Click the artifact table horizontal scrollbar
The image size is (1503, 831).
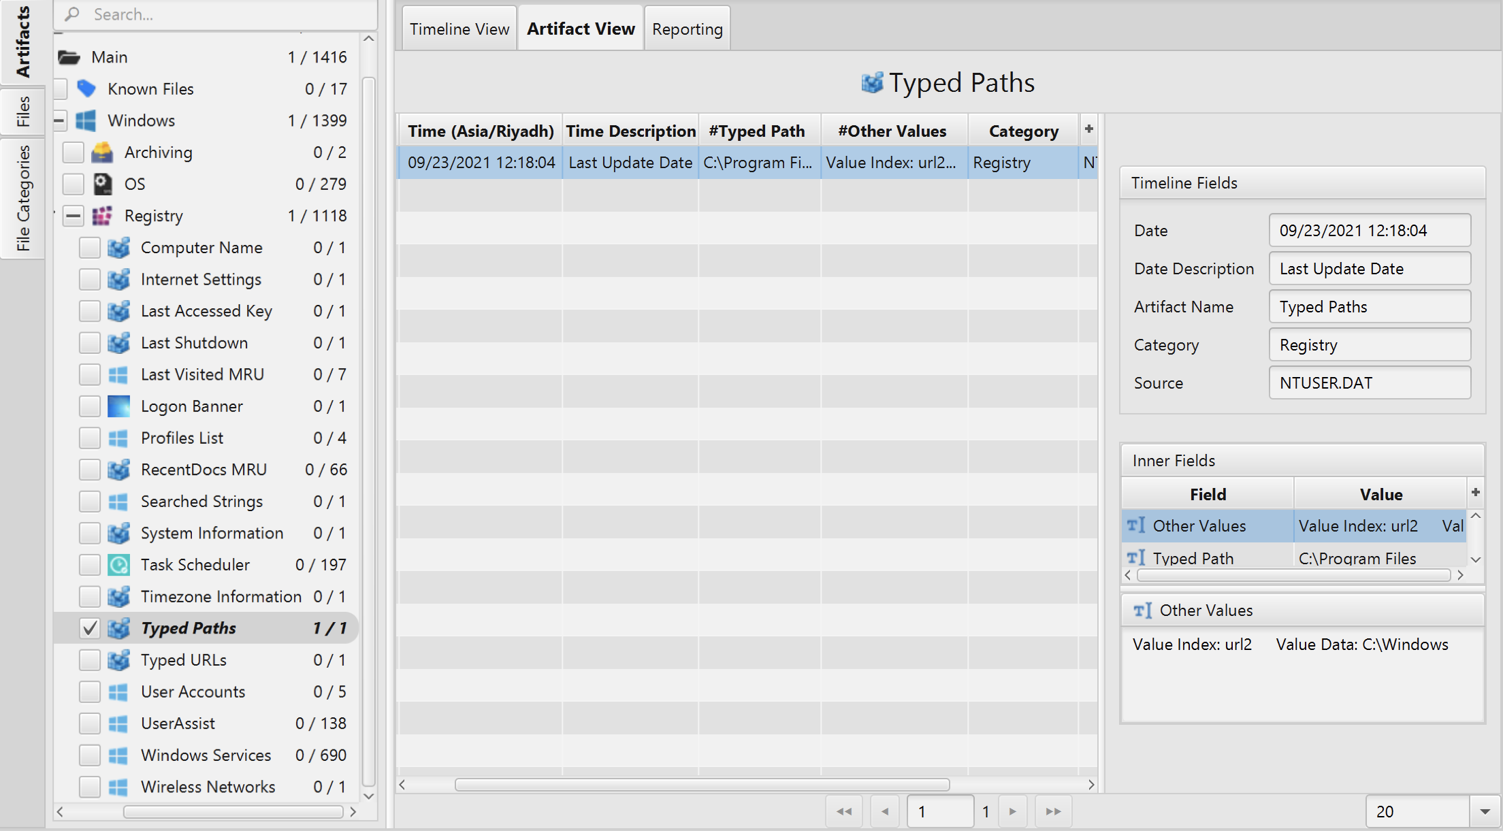[701, 785]
